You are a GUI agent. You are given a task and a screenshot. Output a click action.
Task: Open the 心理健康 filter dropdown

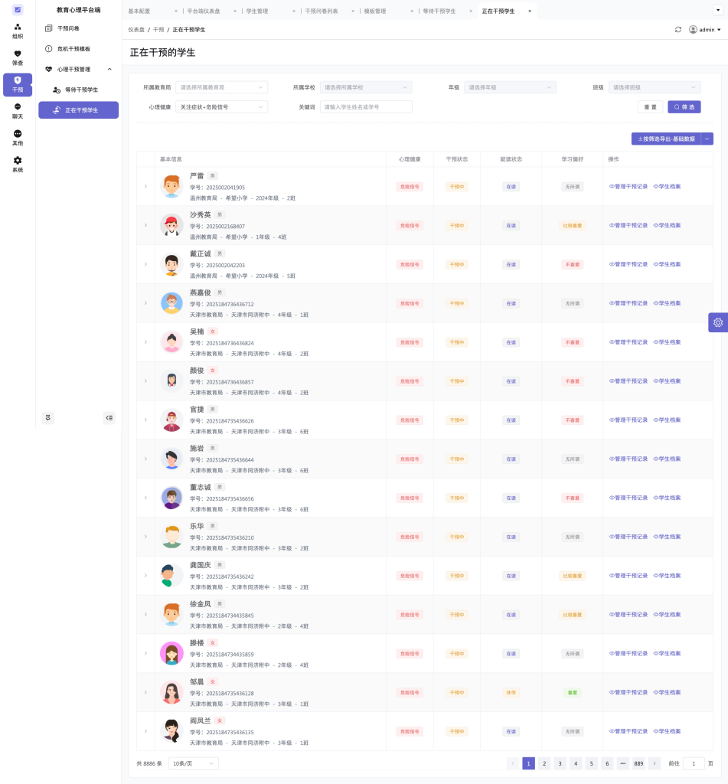(x=221, y=107)
